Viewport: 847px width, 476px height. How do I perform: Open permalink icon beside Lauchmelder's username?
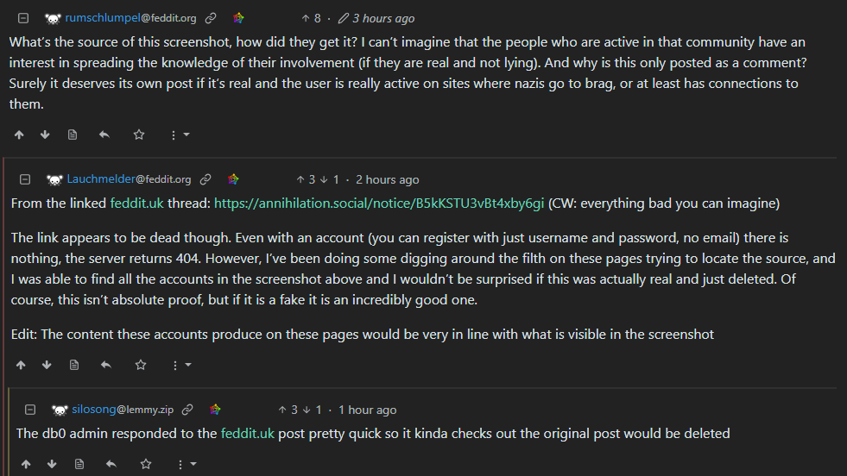click(x=205, y=179)
